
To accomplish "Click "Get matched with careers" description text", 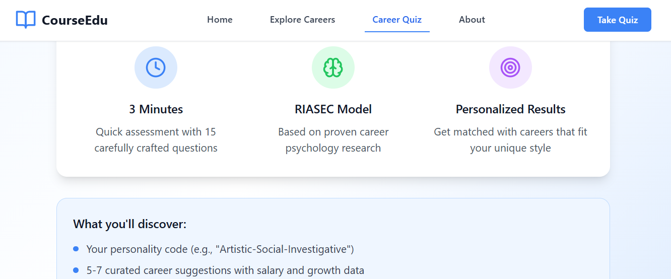I will coord(510,132).
